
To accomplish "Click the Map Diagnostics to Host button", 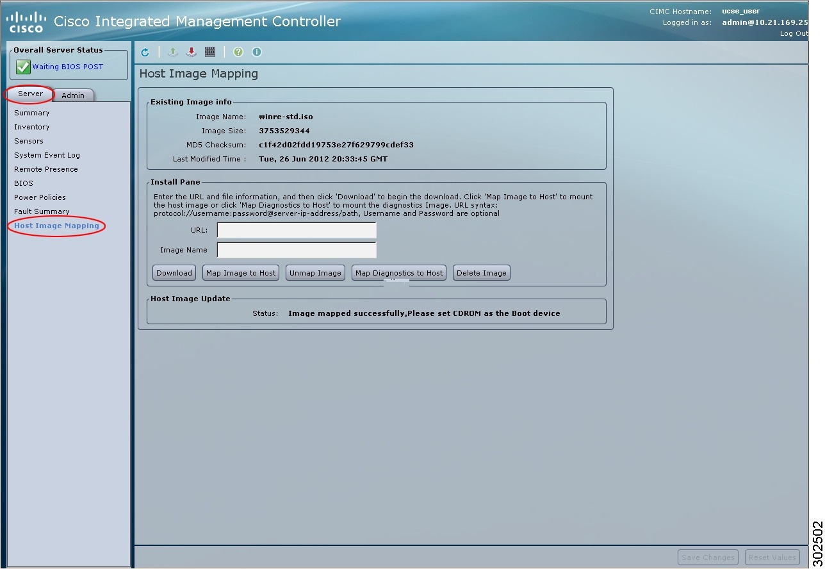I will (x=399, y=273).
